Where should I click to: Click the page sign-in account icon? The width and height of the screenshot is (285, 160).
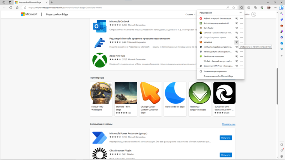click(253, 14)
